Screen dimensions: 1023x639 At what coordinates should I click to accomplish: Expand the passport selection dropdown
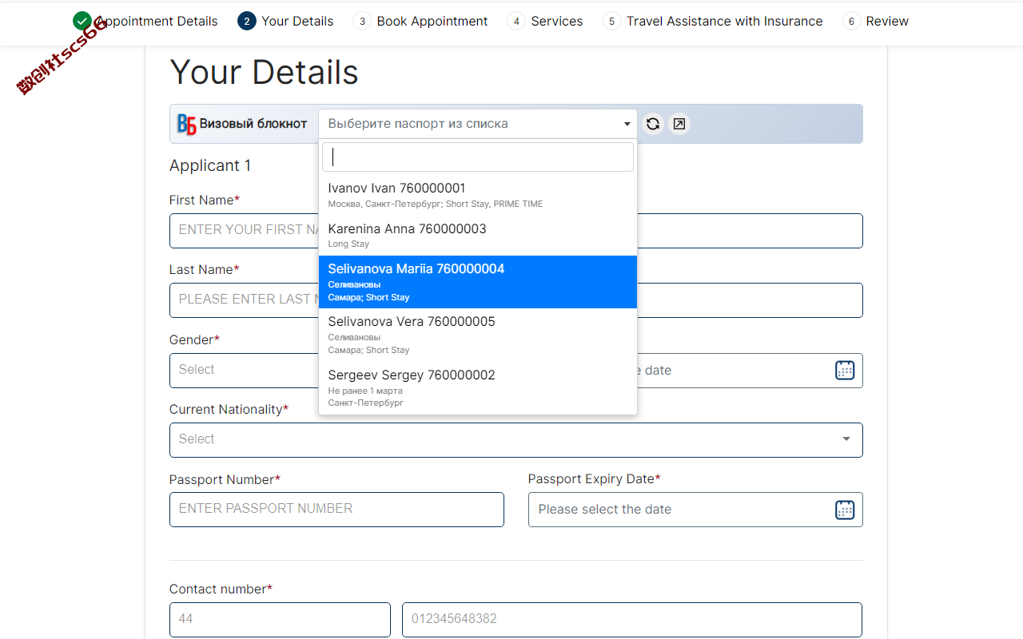478,124
